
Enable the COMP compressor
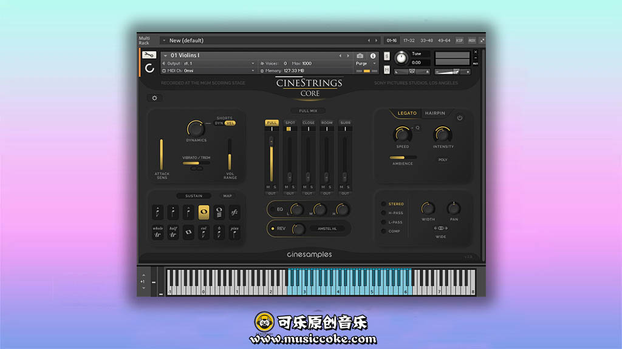point(384,231)
